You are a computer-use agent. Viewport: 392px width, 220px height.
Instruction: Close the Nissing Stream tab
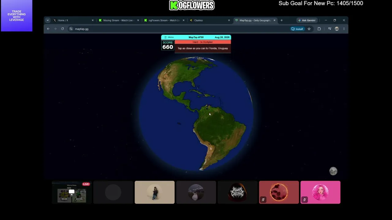click(x=138, y=20)
